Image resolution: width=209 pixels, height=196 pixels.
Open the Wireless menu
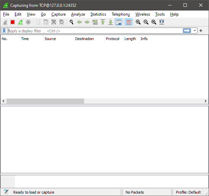point(143,14)
